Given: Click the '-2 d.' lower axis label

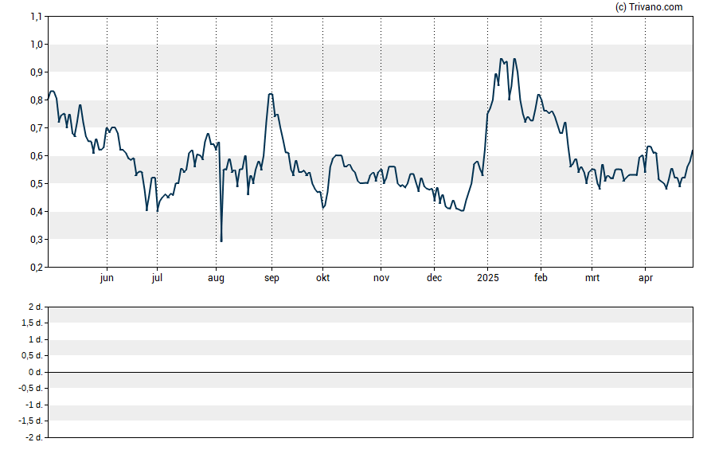Looking at the screenshot, I should point(33,437).
